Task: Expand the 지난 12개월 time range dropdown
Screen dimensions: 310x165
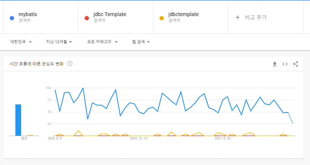Action: pos(59,42)
